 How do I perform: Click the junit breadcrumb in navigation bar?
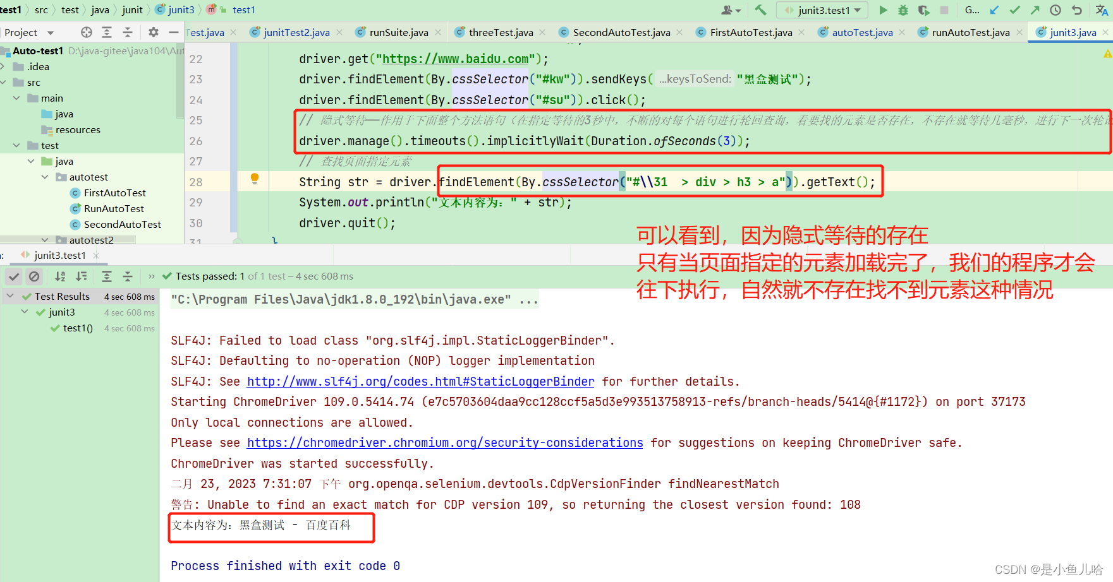(x=132, y=9)
